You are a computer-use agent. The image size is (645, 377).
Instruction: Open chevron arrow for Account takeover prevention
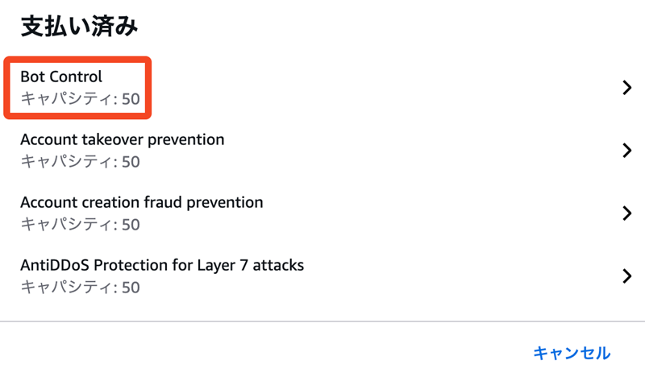click(x=627, y=151)
